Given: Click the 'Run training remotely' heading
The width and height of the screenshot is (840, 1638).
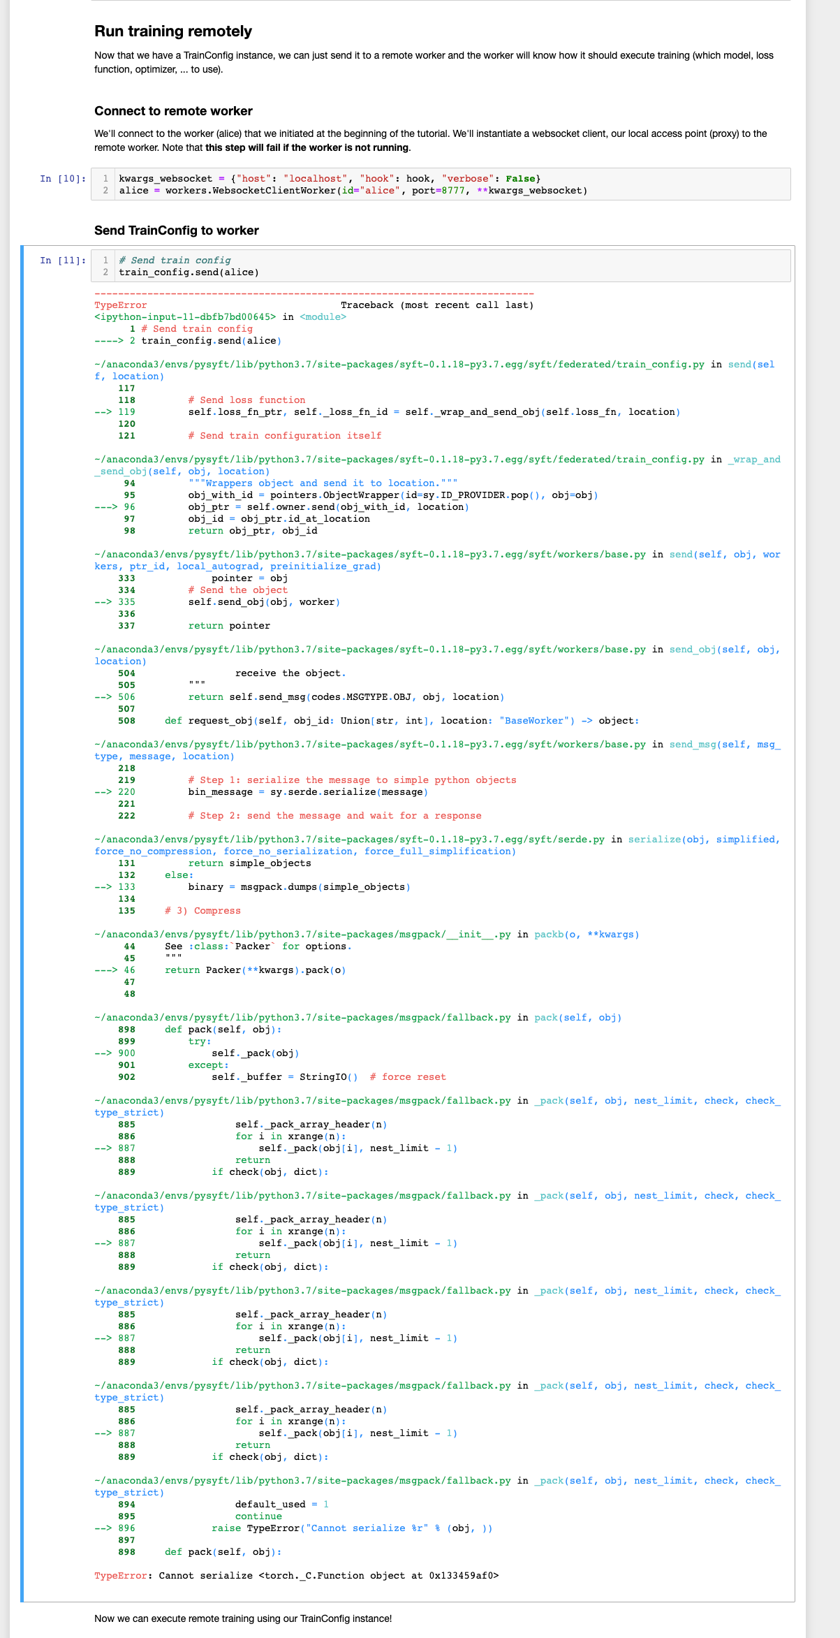Looking at the screenshot, I should click(x=173, y=31).
